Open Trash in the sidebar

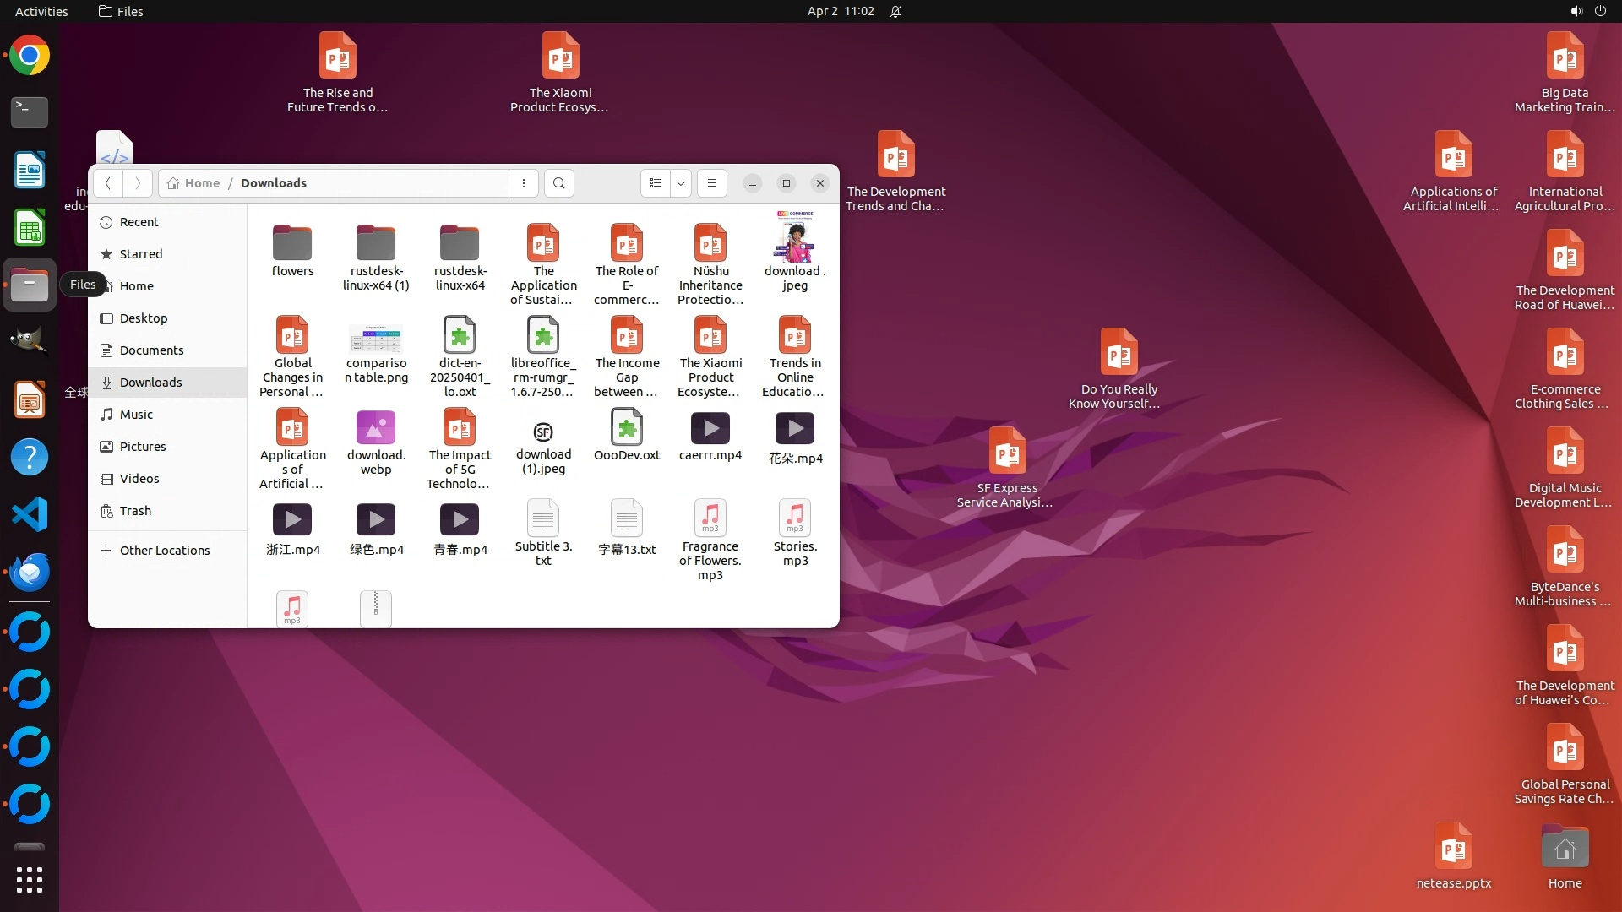tap(135, 511)
